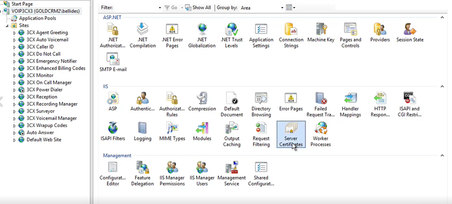452x204 pixels.
Task: Open the Providers feature
Action: (380, 32)
